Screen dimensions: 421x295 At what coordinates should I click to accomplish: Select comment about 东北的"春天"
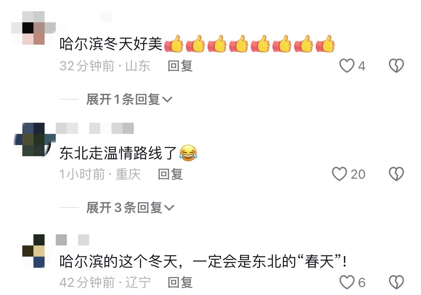(x=203, y=262)
